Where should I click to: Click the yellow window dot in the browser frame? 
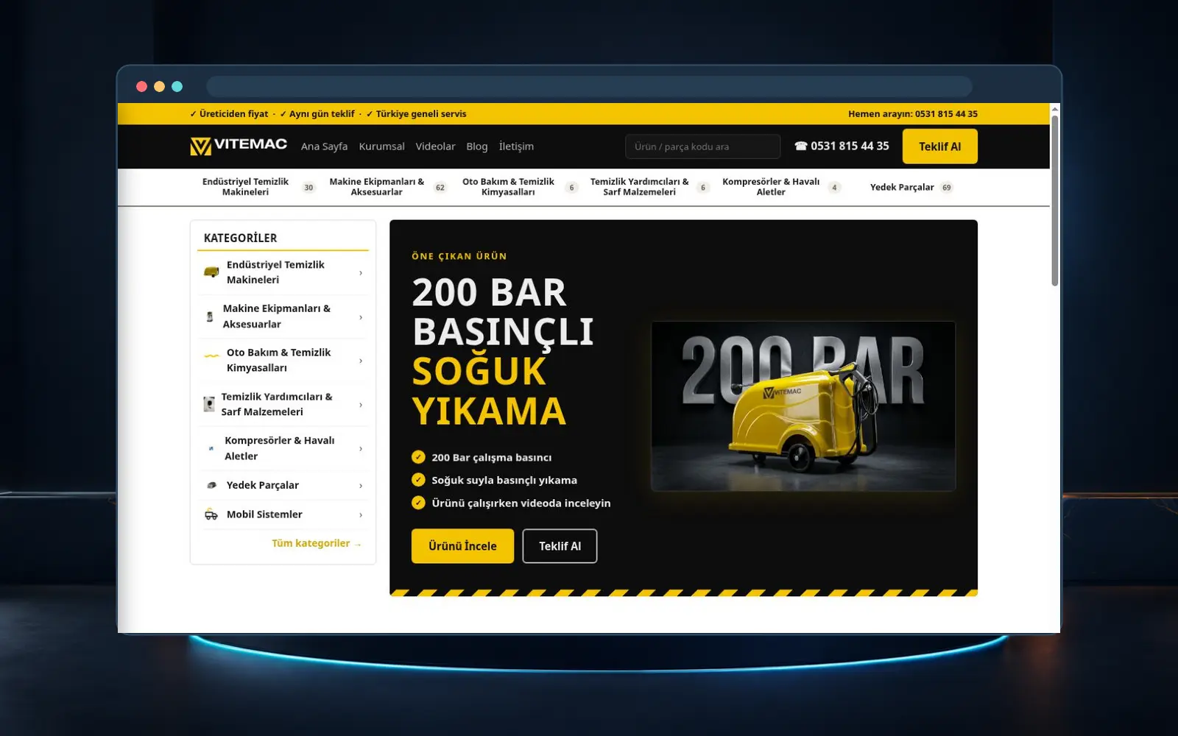(159, 87)
